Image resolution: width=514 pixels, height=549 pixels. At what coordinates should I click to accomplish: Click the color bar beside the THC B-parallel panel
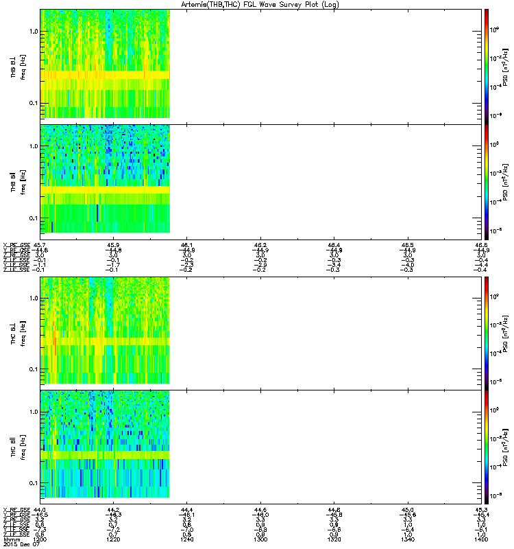pos(487,447)
